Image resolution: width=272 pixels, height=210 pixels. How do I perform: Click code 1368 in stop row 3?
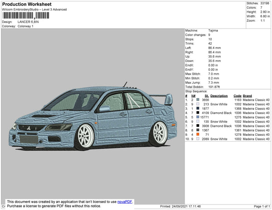(x=238, y=109)
